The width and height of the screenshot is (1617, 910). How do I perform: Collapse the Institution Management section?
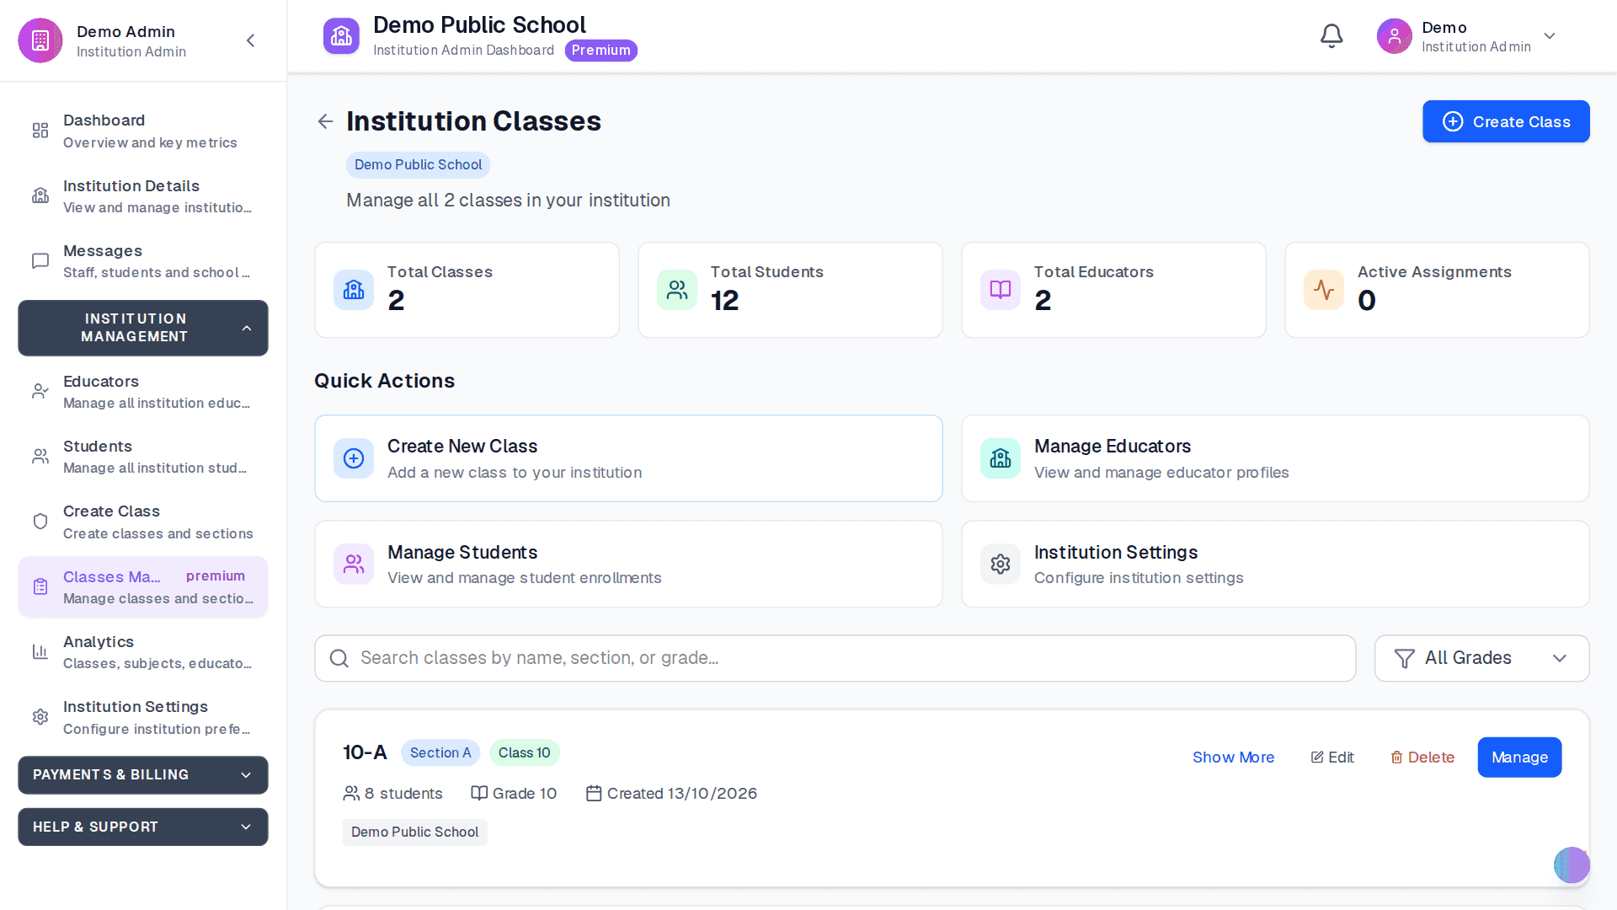[143, 328]
